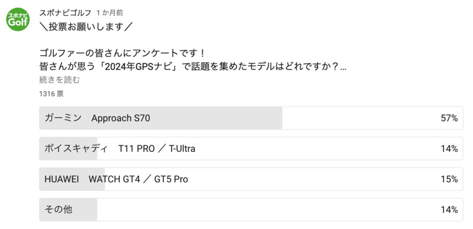This screenshot has width=473, height=229.
Task: Click the ゴルファーの皆さんにアンケートです！ text line
Action: [123, 53]
